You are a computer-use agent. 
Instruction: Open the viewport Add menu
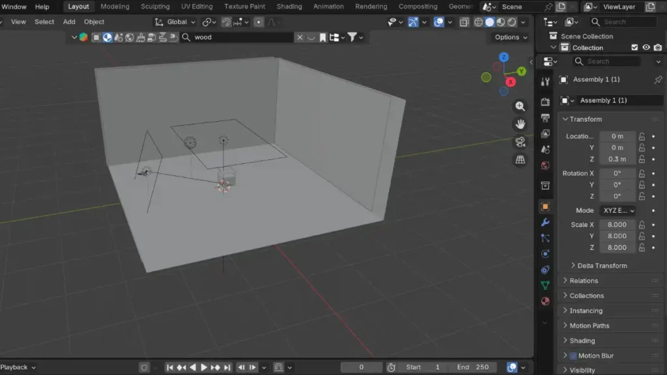pyautogui.click(x=69, y=21)
